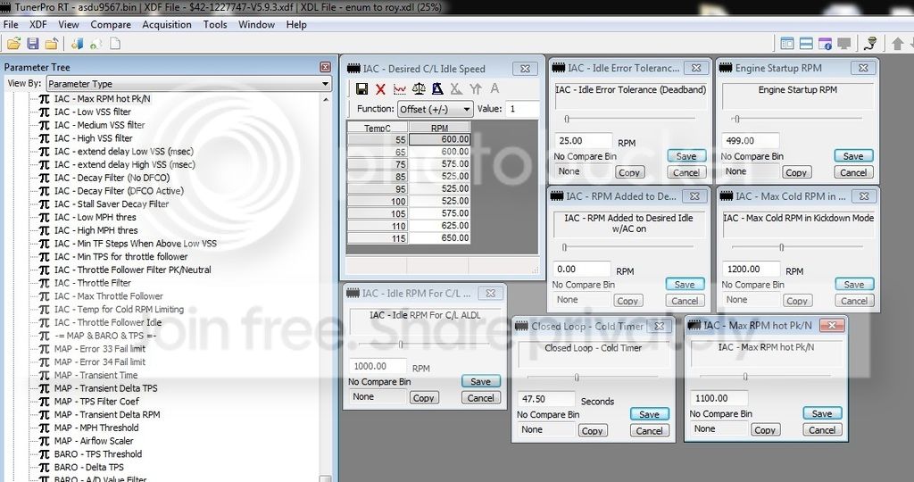Open the XDF menu
The height and width of the screenshot is (482, 914).
point(37,24)
